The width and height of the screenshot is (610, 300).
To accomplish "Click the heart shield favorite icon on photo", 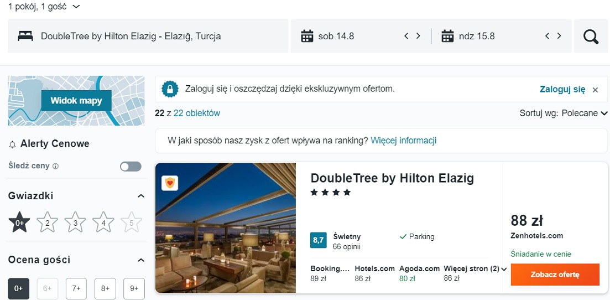I will [170, 183].
